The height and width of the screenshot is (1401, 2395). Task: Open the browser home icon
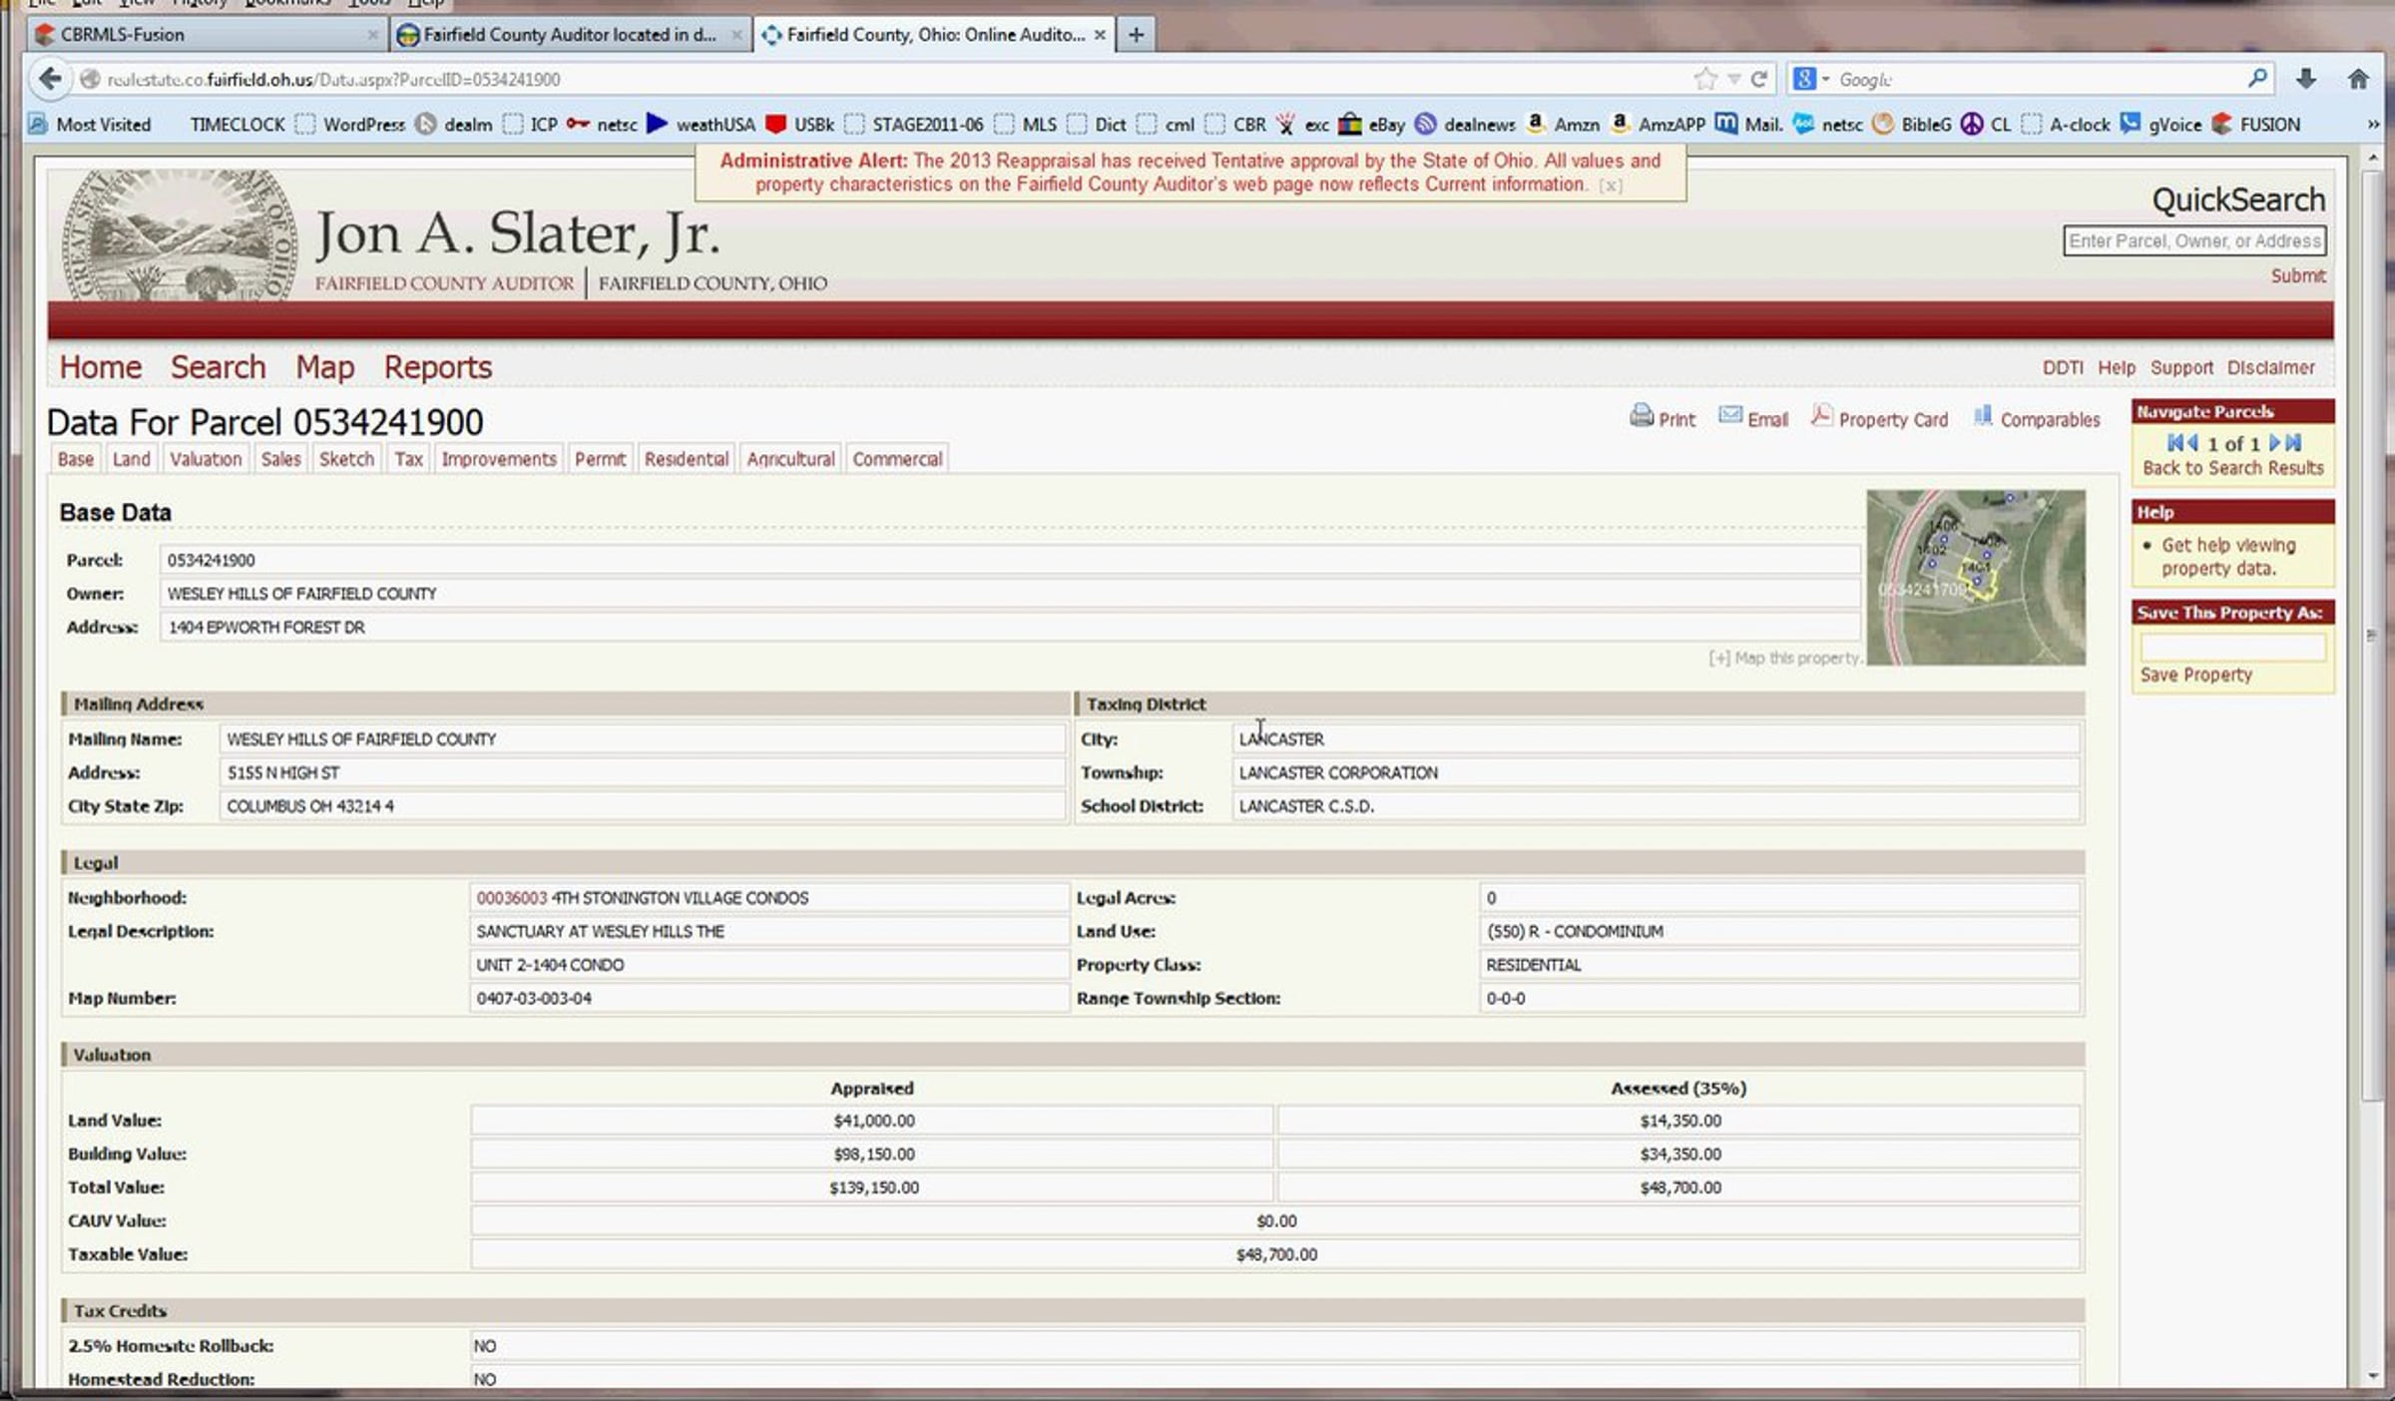2358,79
